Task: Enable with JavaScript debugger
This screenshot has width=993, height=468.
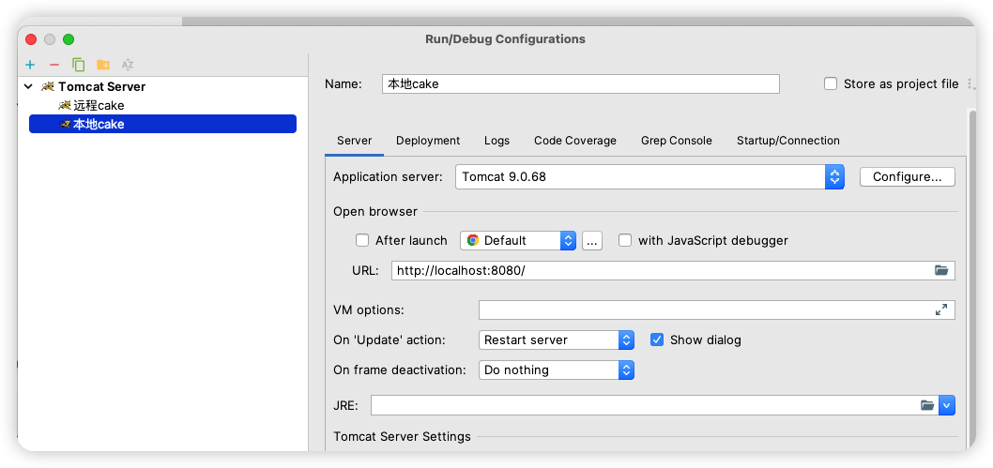Action: coord(625,240)
